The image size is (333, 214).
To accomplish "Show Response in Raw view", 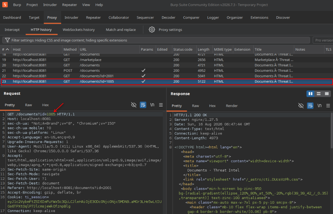I will (195, 106).
